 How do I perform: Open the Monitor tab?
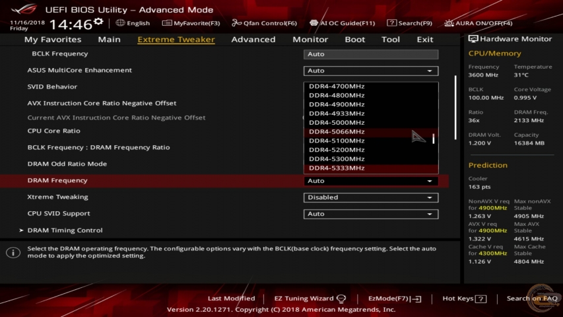point(310,40)
